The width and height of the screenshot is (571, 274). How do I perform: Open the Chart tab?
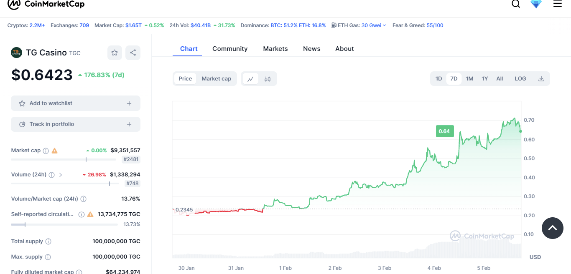(x=189, y=49)
